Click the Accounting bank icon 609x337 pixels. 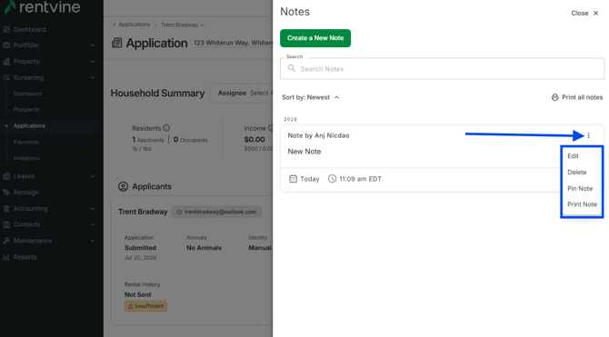coord(6,209)
